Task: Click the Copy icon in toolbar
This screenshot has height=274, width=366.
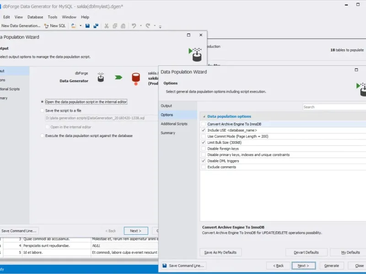Action: 115,26
